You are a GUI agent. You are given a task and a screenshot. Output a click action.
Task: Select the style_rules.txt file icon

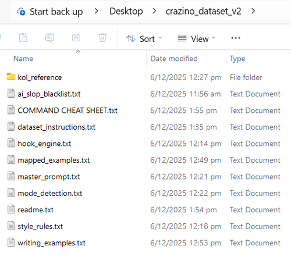[x=11, y=226]
